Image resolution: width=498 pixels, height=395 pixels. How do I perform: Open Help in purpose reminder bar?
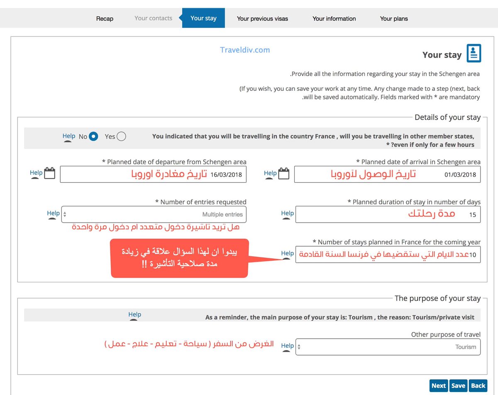pyautogui.click(x=134, y=315)
